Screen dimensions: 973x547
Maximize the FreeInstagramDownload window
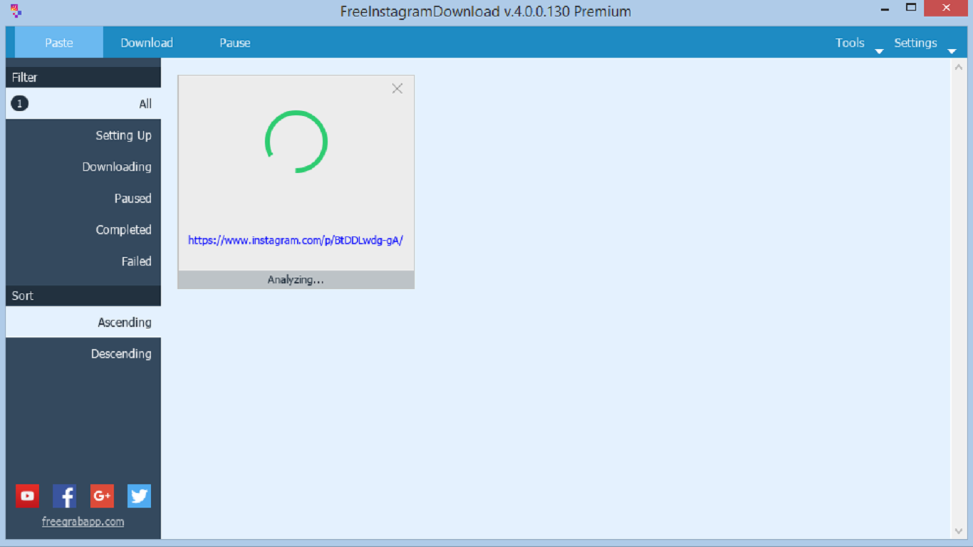(911, 8)
